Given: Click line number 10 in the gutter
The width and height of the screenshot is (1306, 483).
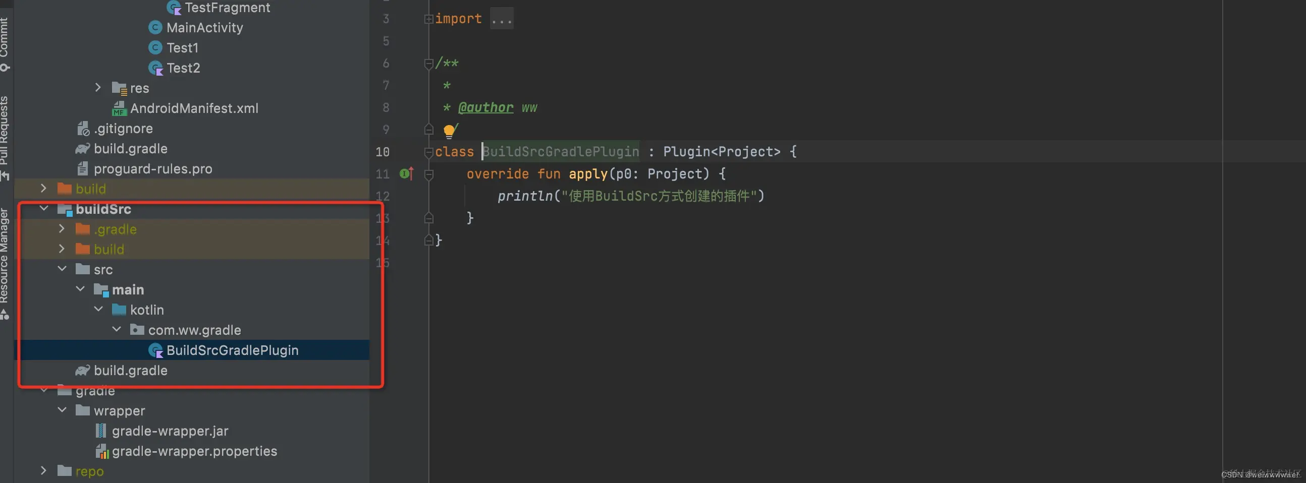Looking at the screenshot, I should pyautogui.click(x=383, y=152).
